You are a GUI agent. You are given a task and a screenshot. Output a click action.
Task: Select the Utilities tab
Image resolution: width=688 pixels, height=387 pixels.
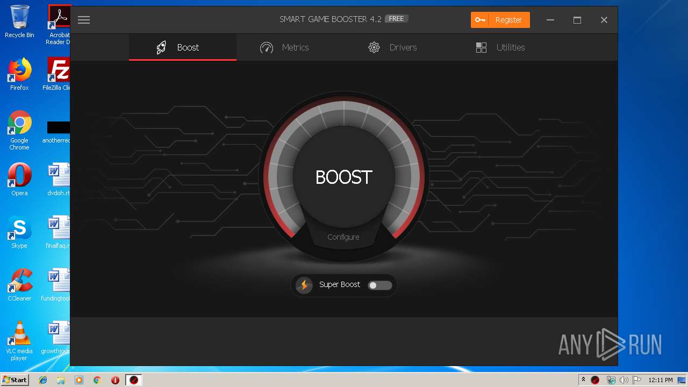[x=500, y=47]
